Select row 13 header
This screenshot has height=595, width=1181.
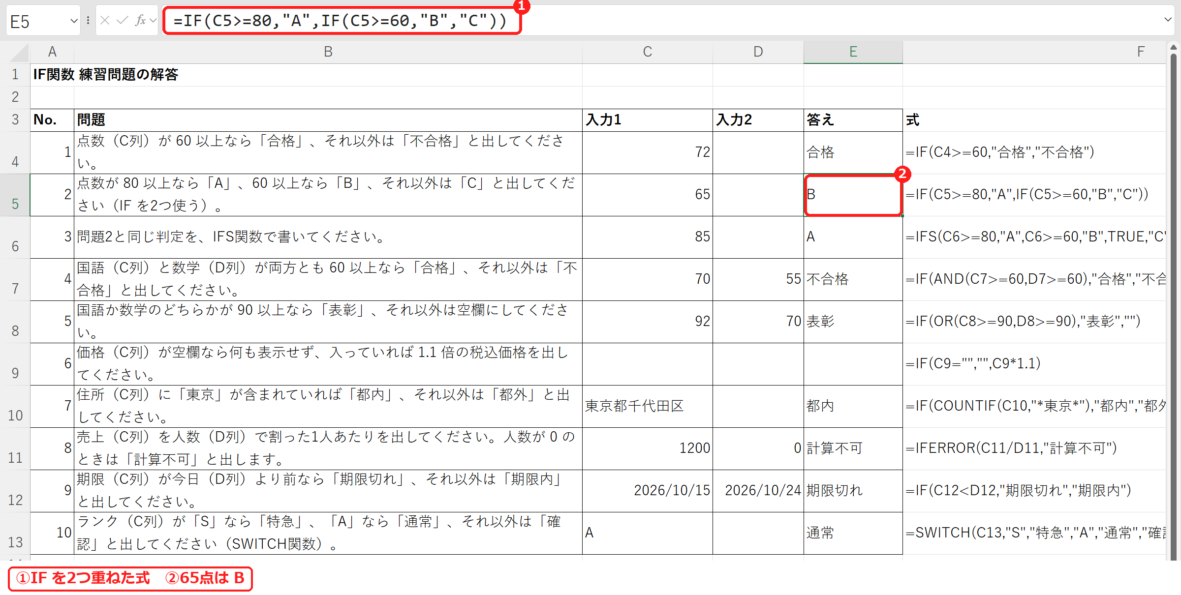(15, 534)
